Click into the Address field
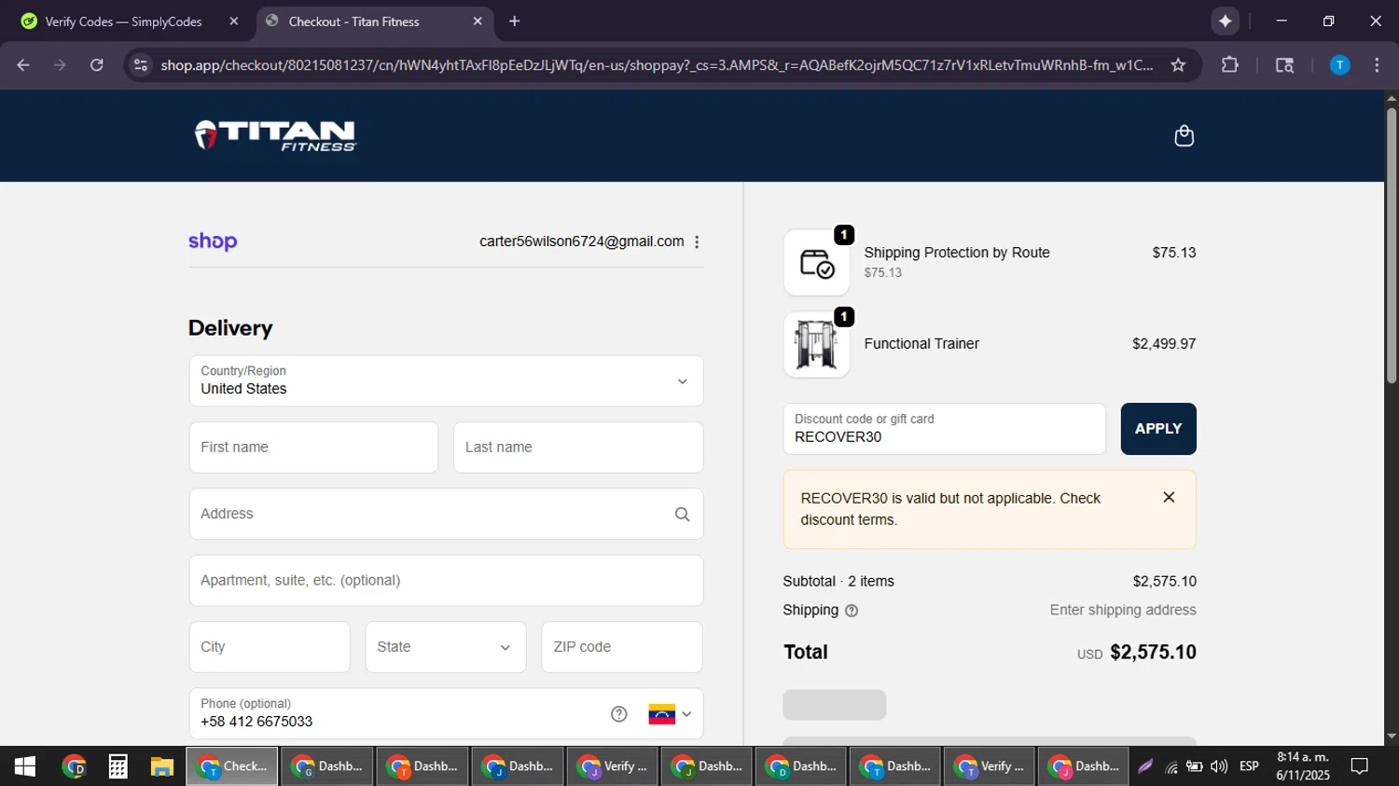This screenshot has width=1399, height=786. [446, 514]
